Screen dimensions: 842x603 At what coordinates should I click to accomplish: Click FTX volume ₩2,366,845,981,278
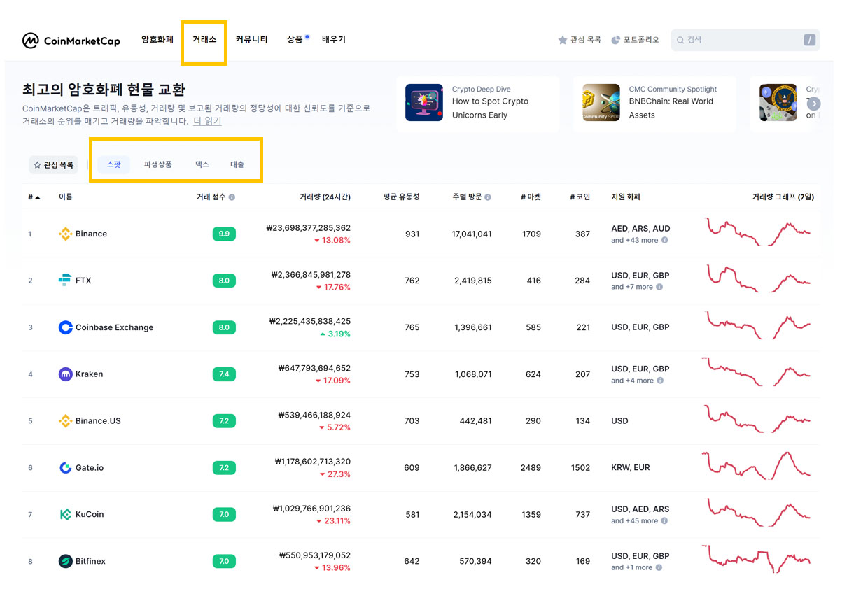(x=311, y=275)
